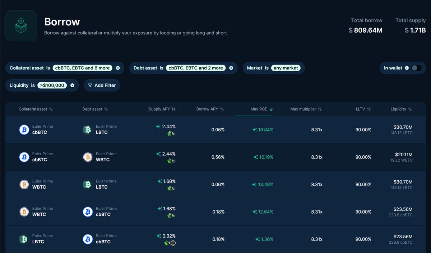This screenshot has width=431, height=253.
Task: Click the 0.56% Borrow APY value
Action: 218,157
